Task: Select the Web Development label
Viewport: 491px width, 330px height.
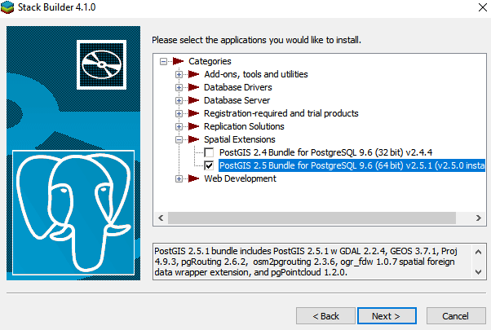Action: (x=240, y=178)
